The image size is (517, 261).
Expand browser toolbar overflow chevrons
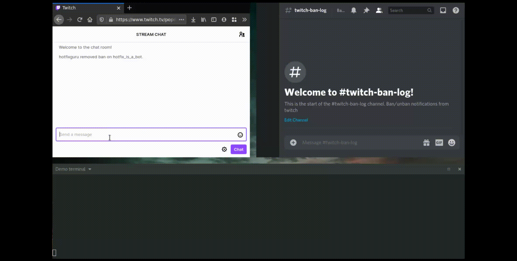pyautogui.click(x=244, y=20)
